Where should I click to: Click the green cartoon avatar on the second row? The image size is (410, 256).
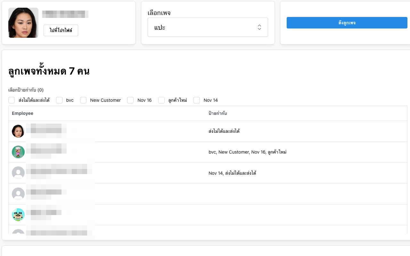point(18,152)
